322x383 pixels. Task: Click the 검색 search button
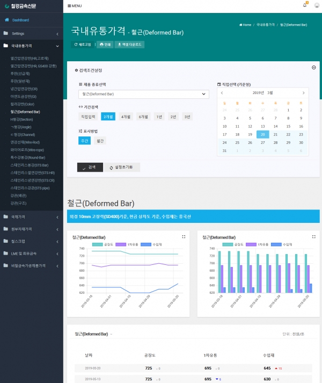click(90, 168)
